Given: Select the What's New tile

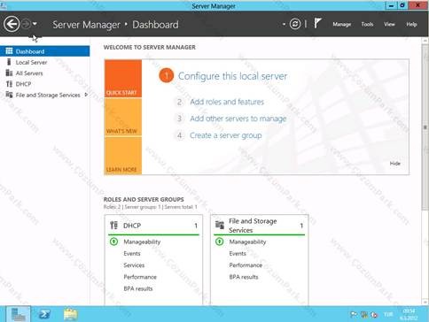Looking at the screenshot, I should point(123,117).
